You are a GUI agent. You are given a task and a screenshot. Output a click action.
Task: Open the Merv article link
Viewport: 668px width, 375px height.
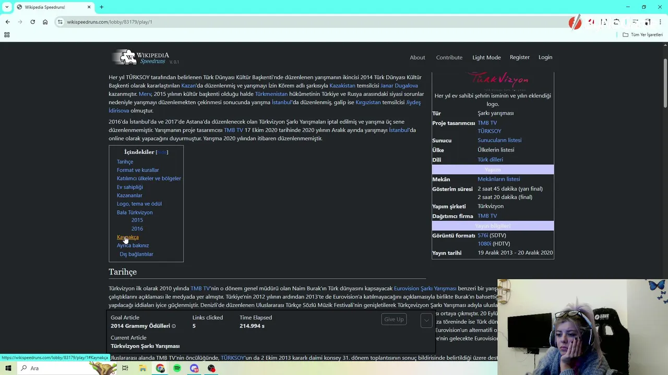point(145,94)
